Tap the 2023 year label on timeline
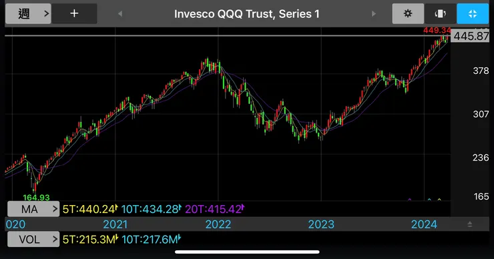Viewport: 494px width, 259px height. 321,224
